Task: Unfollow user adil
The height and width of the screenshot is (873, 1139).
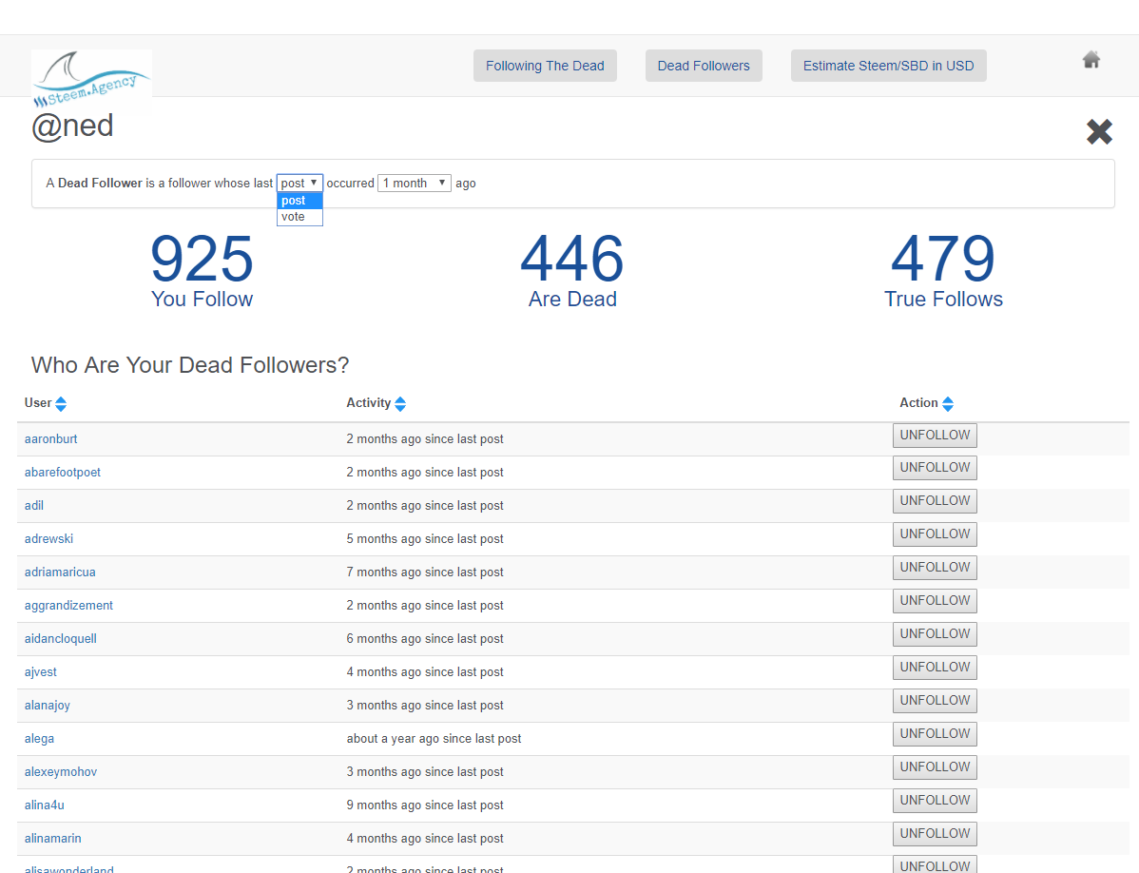Action: point(935,501)
